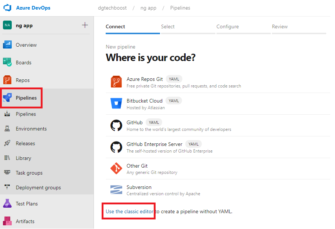
Task: Open Boards from the sidebar
Action: pos(23,62)
